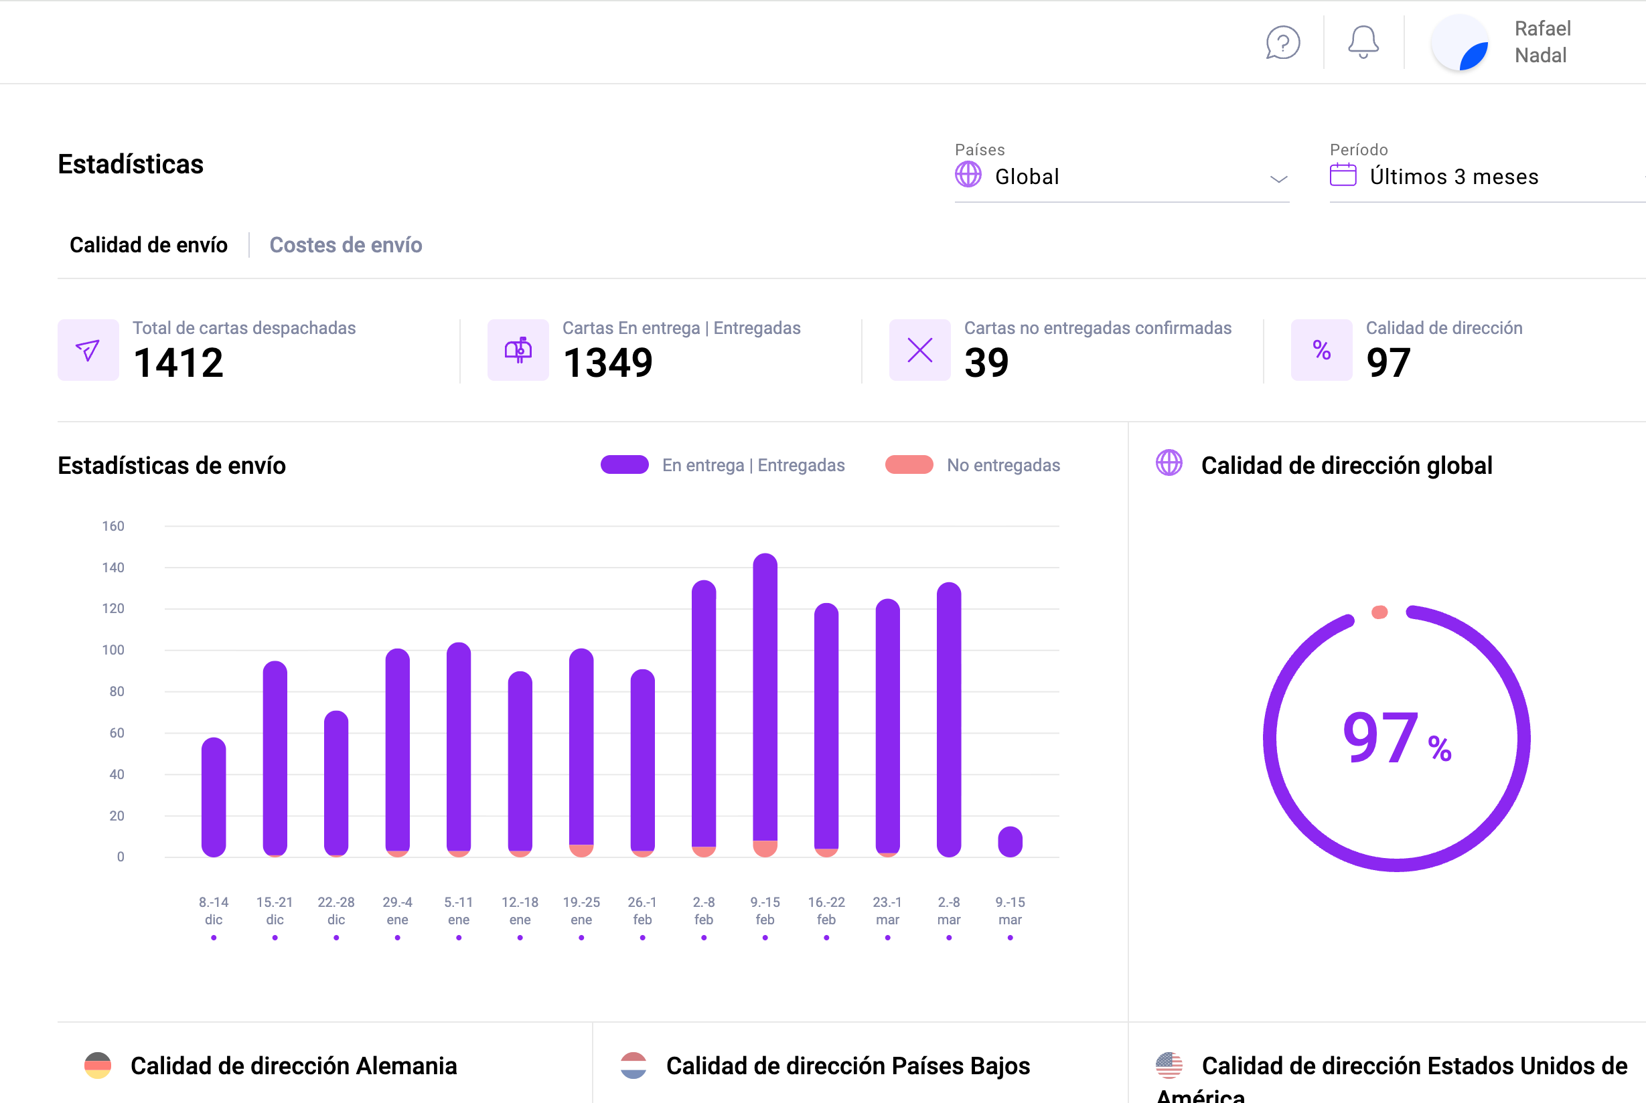The height and width of the screenshot is (1103, 1646).
Task: Click the paper plane despatched letters icon
Action: pyautogui.click(x=88, y=349)
